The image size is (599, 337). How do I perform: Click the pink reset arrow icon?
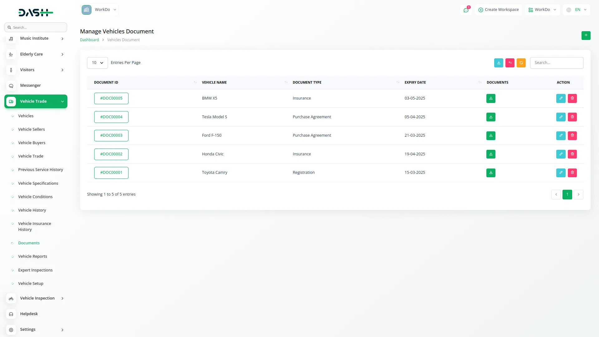[510, 63]
